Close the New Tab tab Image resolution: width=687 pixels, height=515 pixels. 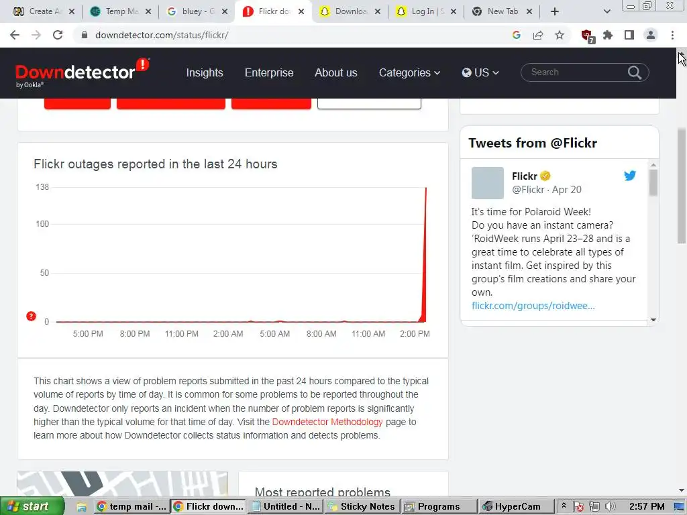(529, 11)
